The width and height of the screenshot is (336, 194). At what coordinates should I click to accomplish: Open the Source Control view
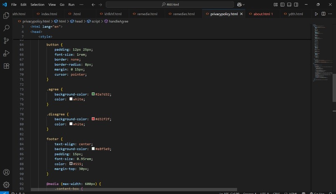(6, 41)
